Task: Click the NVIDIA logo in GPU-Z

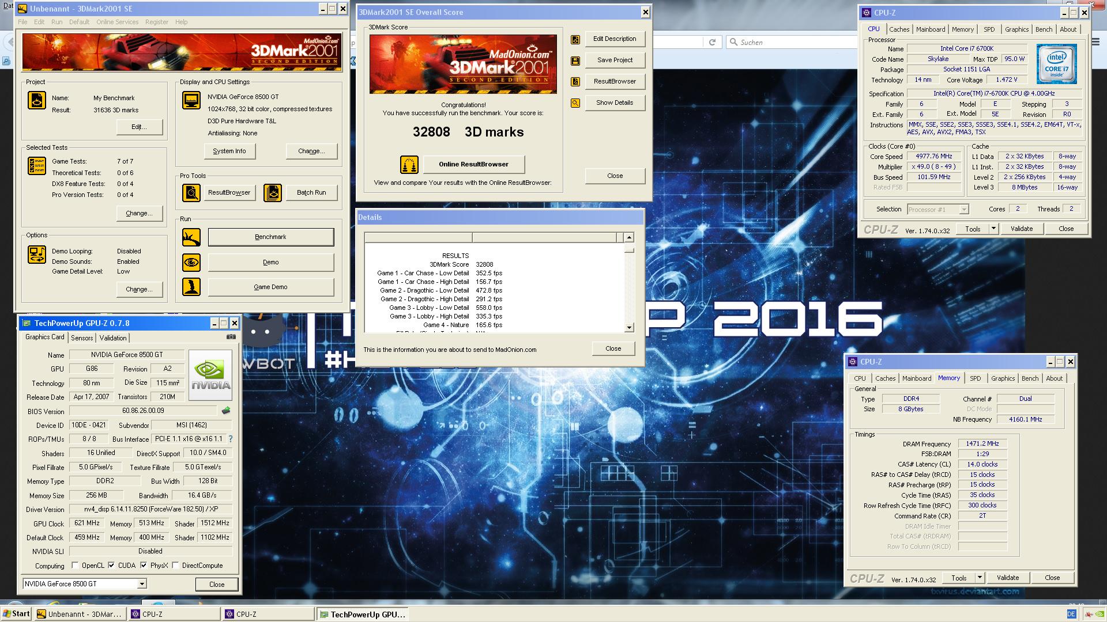Action: (x=210, y=375)
